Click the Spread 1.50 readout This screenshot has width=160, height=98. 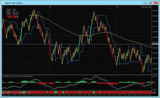coord(11,9)
